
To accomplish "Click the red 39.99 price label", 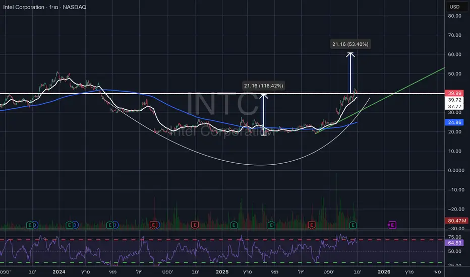I will click(454, 93).
